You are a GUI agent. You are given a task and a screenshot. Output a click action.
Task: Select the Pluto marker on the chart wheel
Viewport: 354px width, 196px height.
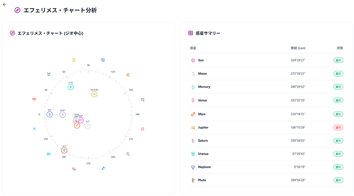pyautogui.click(x=64, y=151)
